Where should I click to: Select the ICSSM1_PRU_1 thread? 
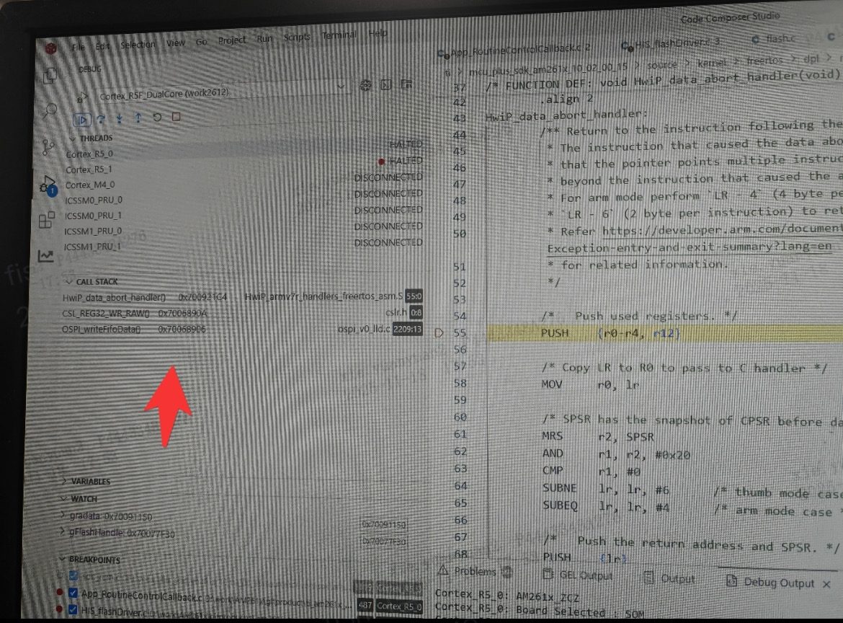click(244, 244)
